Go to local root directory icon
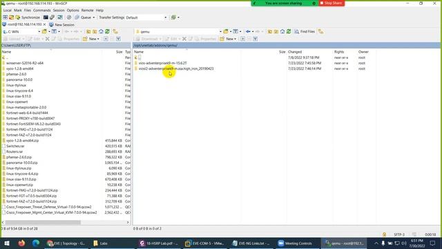Screen dimensions: 442x249 (x=95, y=32)
